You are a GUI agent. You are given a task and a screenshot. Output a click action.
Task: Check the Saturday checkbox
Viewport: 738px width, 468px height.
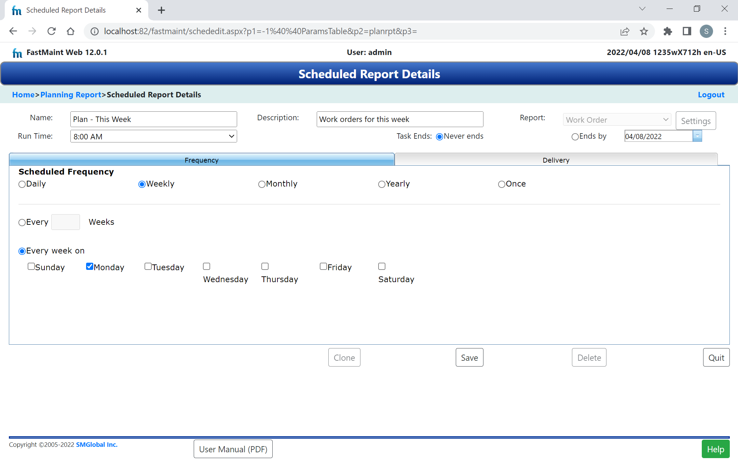point(382,266)
